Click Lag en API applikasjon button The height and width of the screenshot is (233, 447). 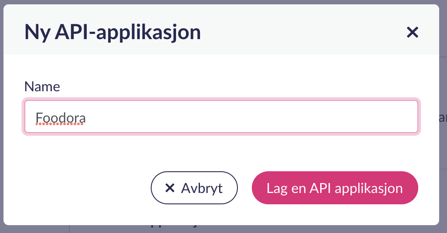pos(335,188)
